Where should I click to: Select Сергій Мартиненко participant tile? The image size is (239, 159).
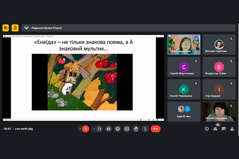click(x=184, y=67)
